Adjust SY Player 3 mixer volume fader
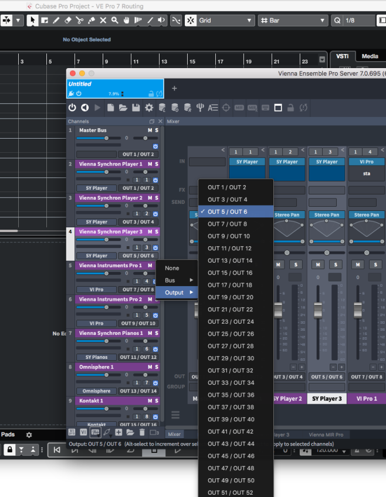 [318, 310]
